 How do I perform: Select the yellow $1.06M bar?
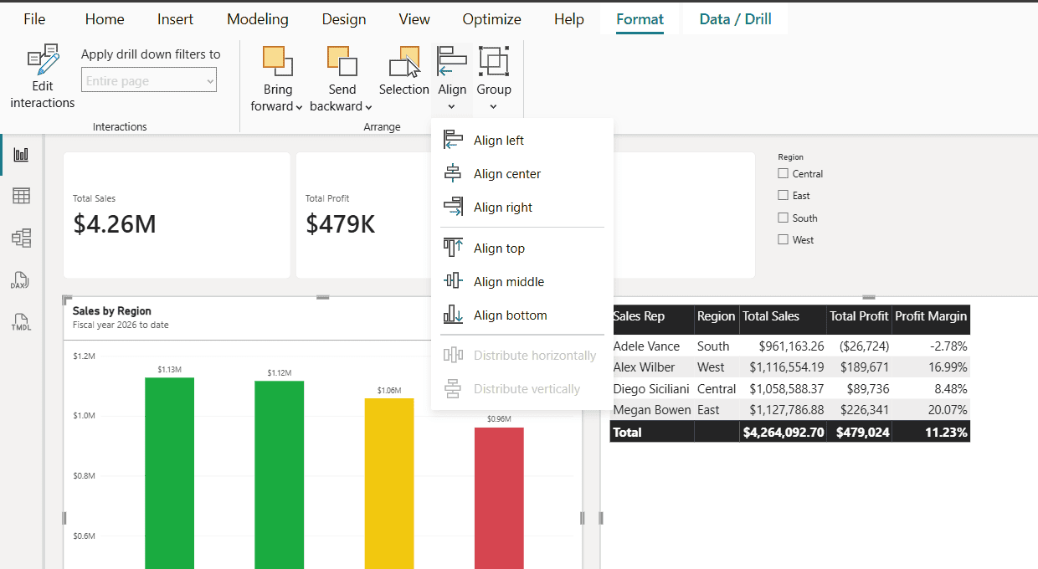(389, 484)
